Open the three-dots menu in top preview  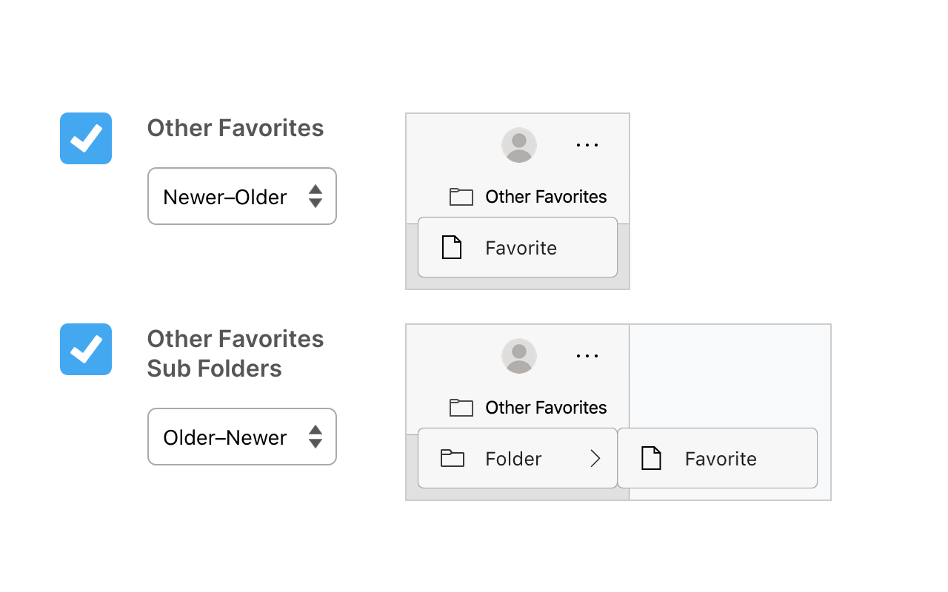click(x=587, y=145)
